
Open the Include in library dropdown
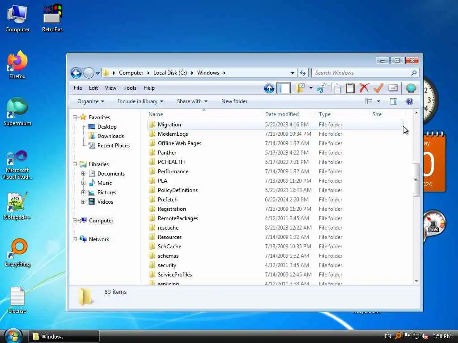click(140, 101)
